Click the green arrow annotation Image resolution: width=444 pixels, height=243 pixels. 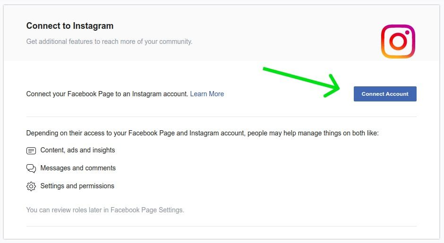pos(302,82)
